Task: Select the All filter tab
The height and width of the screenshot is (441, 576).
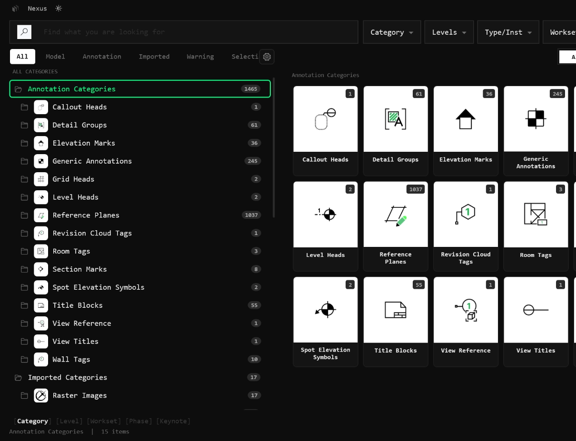Action: point(22,57)
